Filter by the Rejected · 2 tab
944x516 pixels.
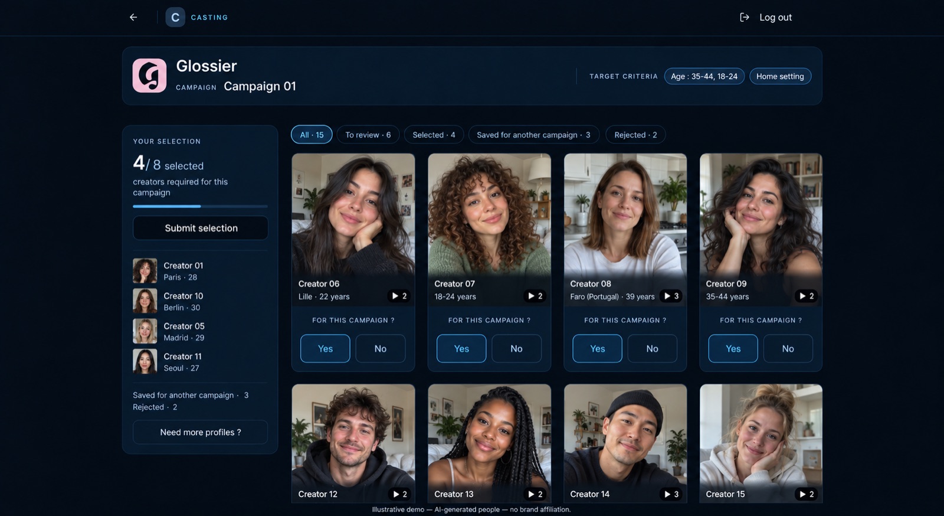[635, 135]
